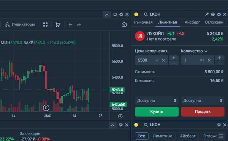
Task: Click the Нет в портфеле text
Action: tap(161, 39)
